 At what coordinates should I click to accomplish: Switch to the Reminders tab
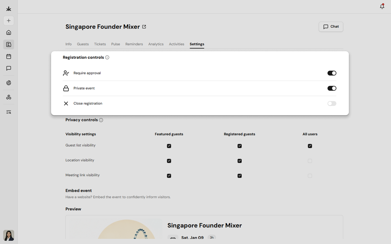tap(134, 44)
